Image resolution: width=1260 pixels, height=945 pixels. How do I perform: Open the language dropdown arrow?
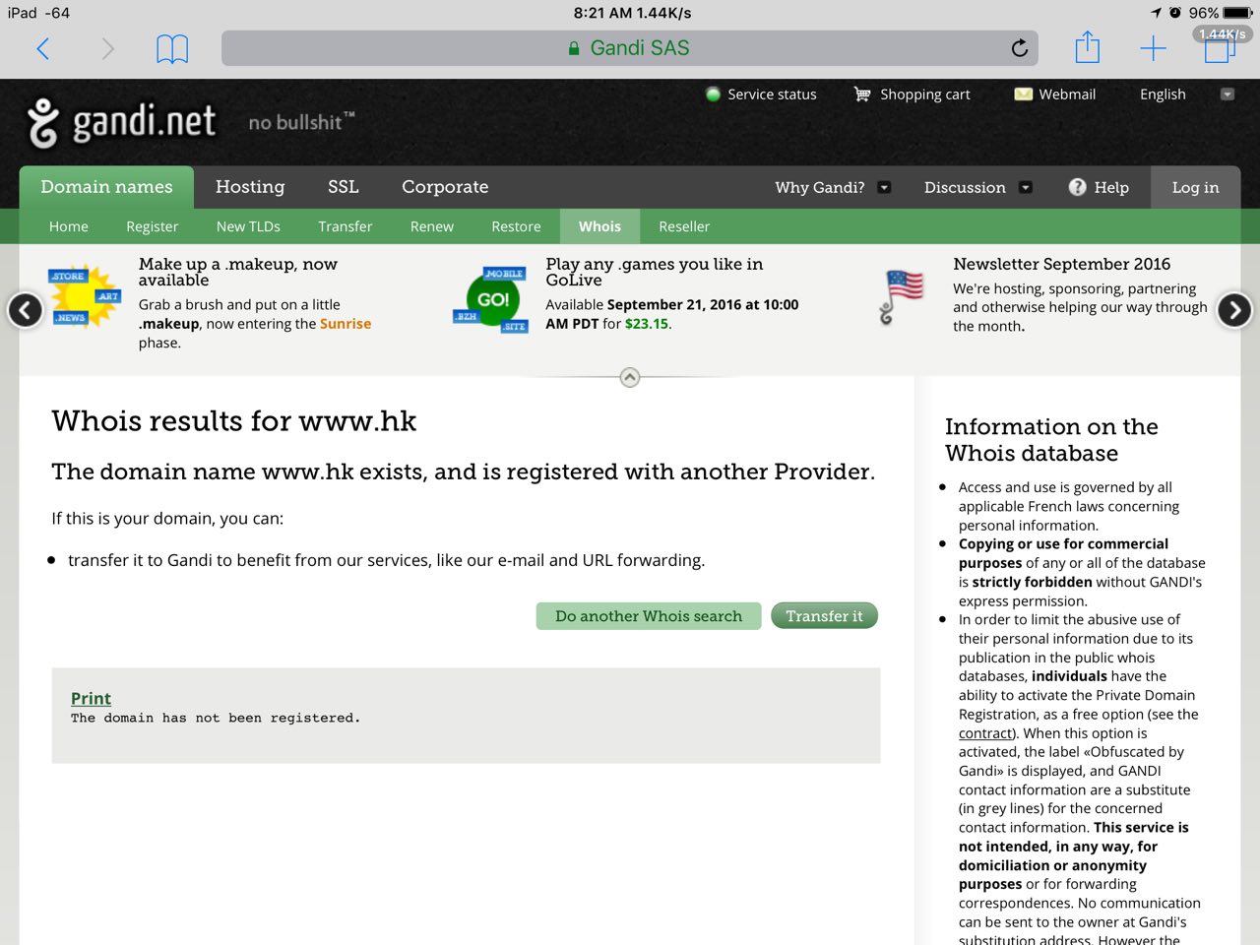click(1228, 94)
